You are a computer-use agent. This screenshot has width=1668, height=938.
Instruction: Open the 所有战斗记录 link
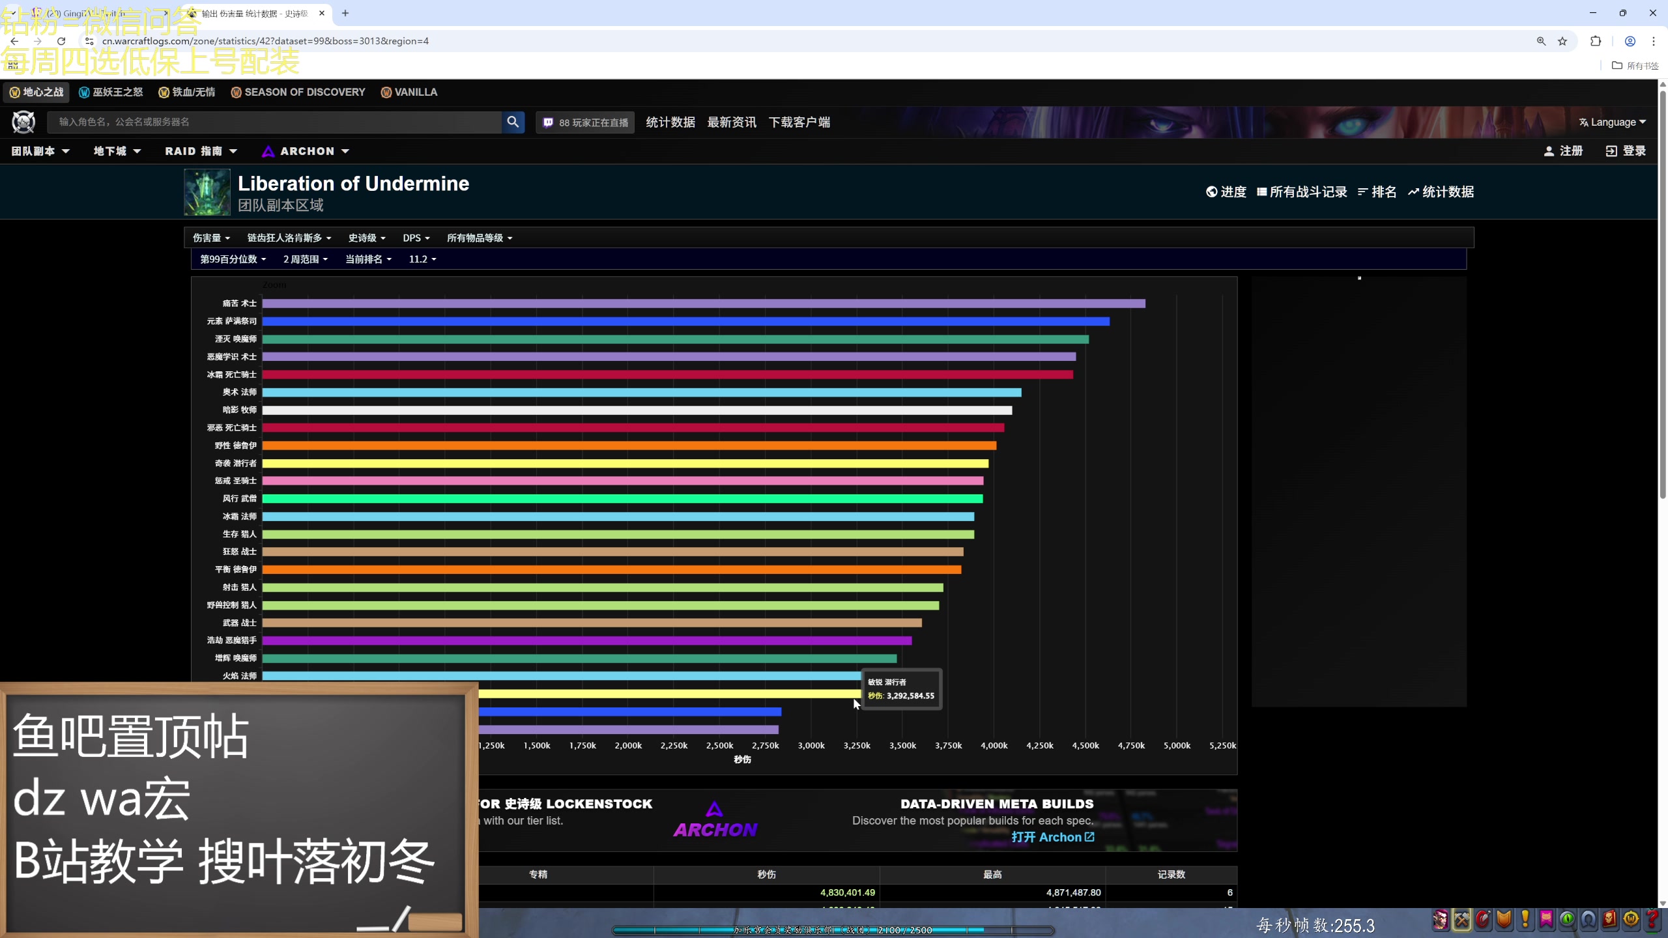pos(1302,192)
